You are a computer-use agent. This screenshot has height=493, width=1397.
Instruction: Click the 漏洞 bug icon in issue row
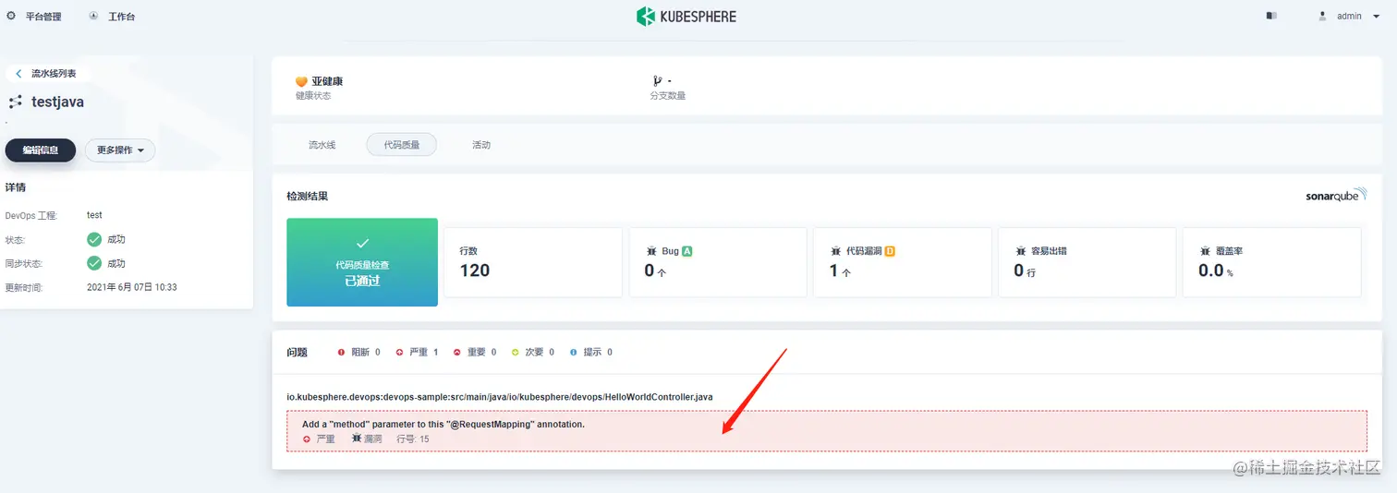coord(357,439)
